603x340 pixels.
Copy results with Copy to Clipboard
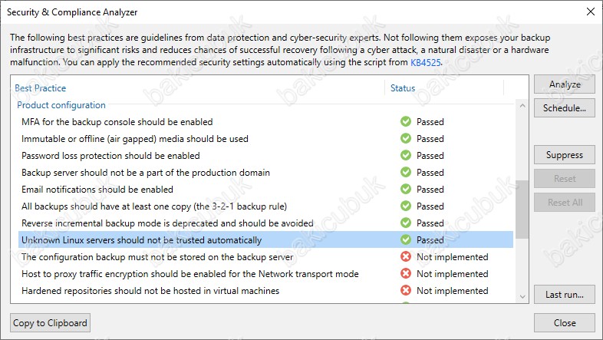click(50, 323)
